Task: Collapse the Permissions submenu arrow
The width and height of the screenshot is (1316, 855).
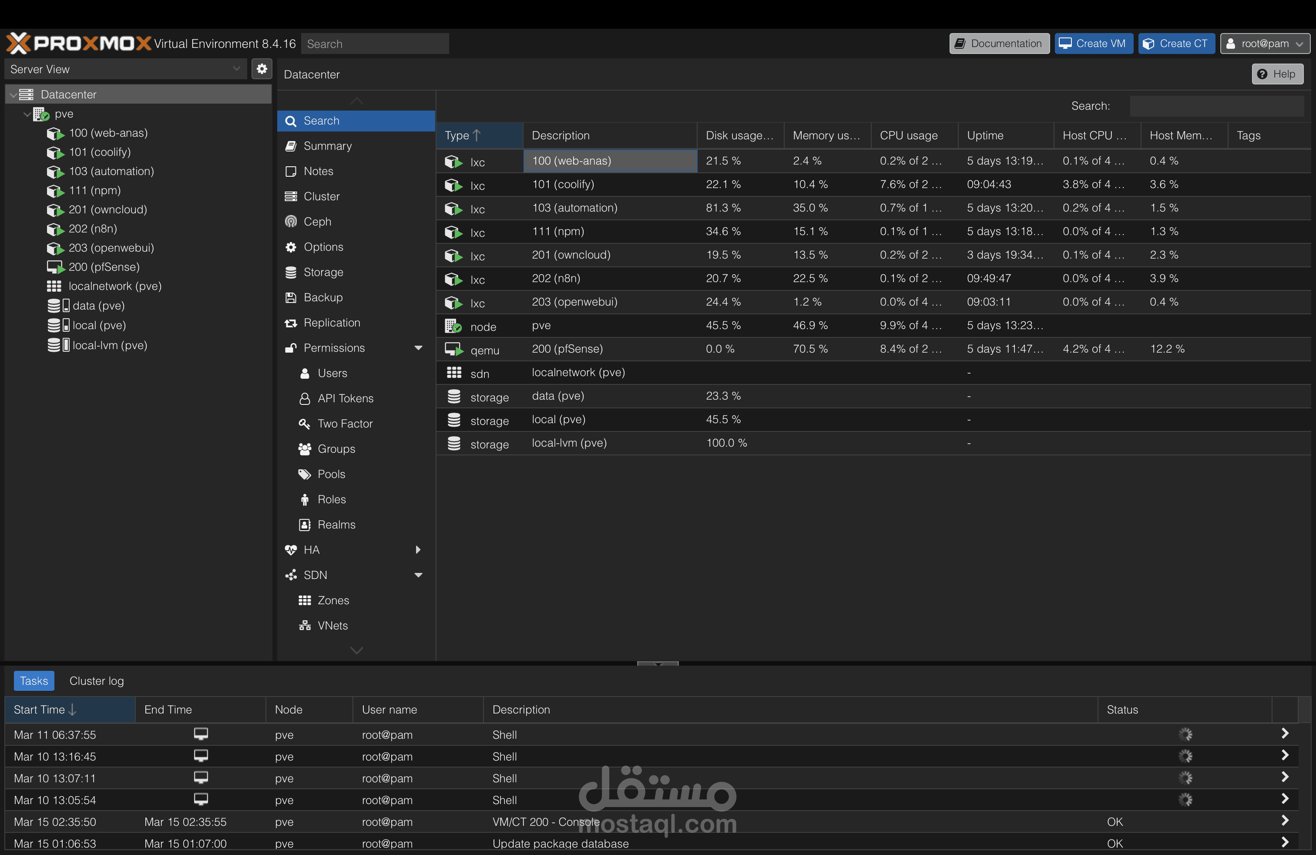Action: tap(419, 348)
